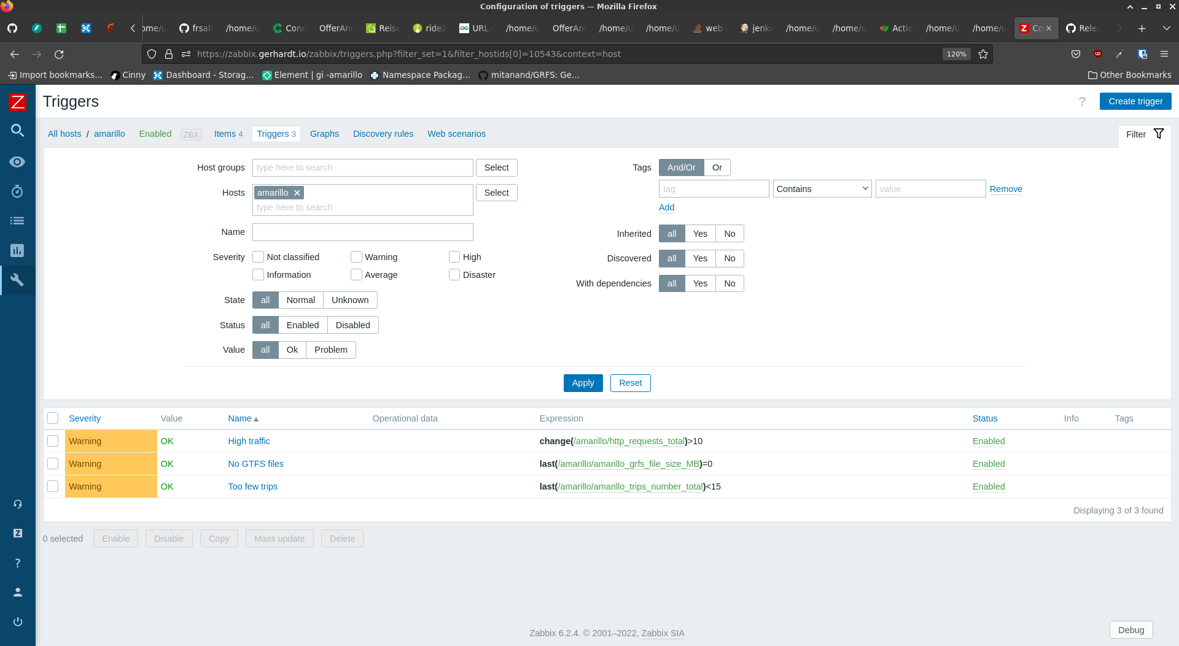Screen dimensions: 1179x646
Task: Open the Inventory list icon in sidebar
Action: (17, 221)
